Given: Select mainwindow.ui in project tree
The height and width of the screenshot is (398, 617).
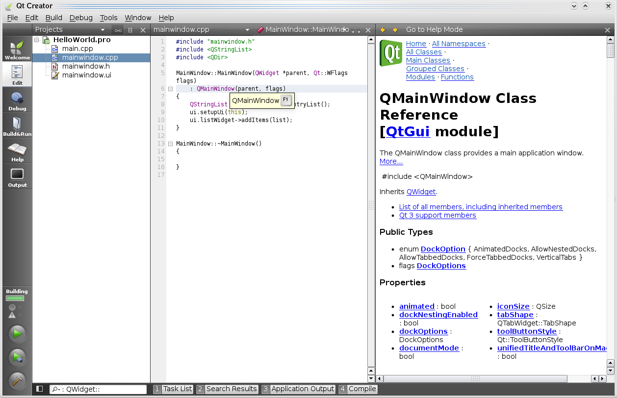Looking at the screenshot, I should (87, 75).
